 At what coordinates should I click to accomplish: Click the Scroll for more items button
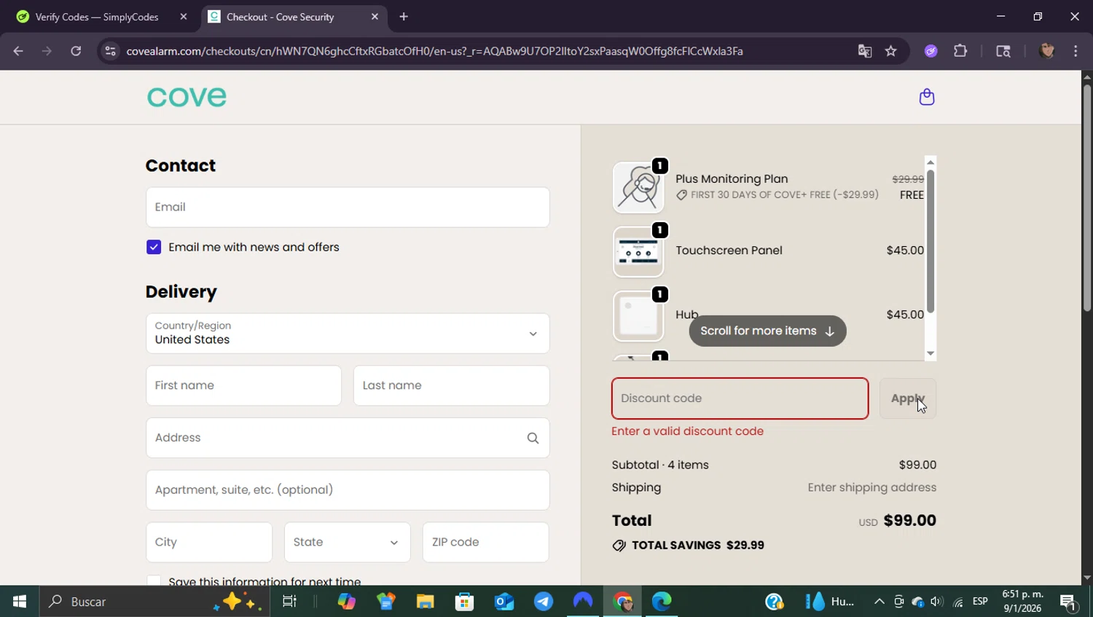coord(768,331)
